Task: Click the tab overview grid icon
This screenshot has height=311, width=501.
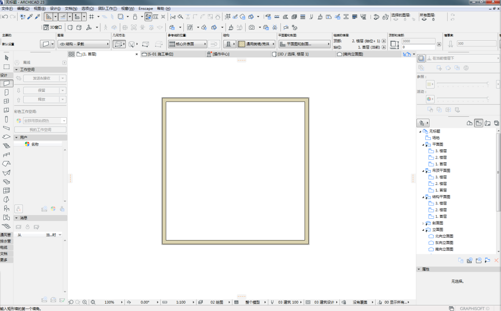Action: click(x=72, y=54)
